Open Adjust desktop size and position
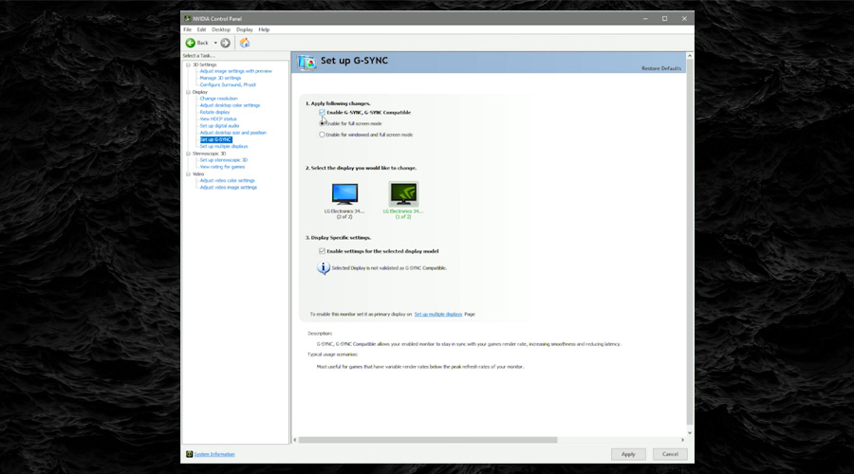 232,133
